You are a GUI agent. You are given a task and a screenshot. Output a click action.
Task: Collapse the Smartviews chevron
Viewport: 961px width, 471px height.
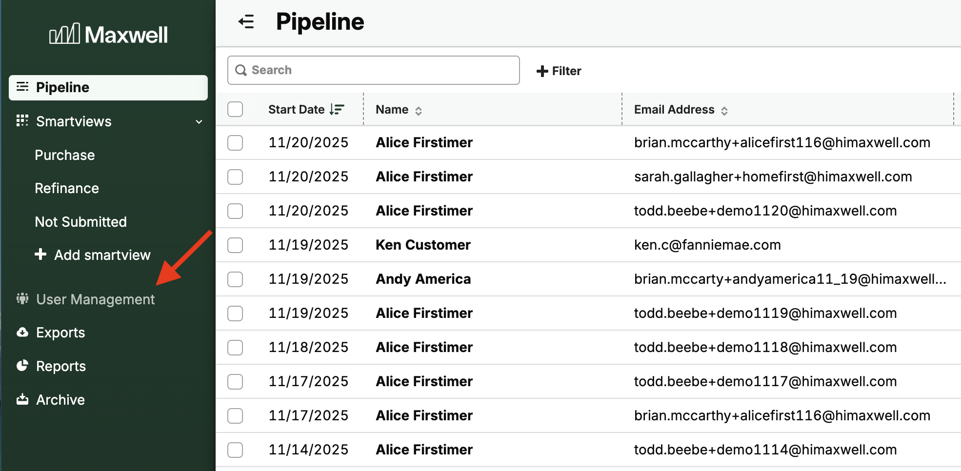coord(199,121)
